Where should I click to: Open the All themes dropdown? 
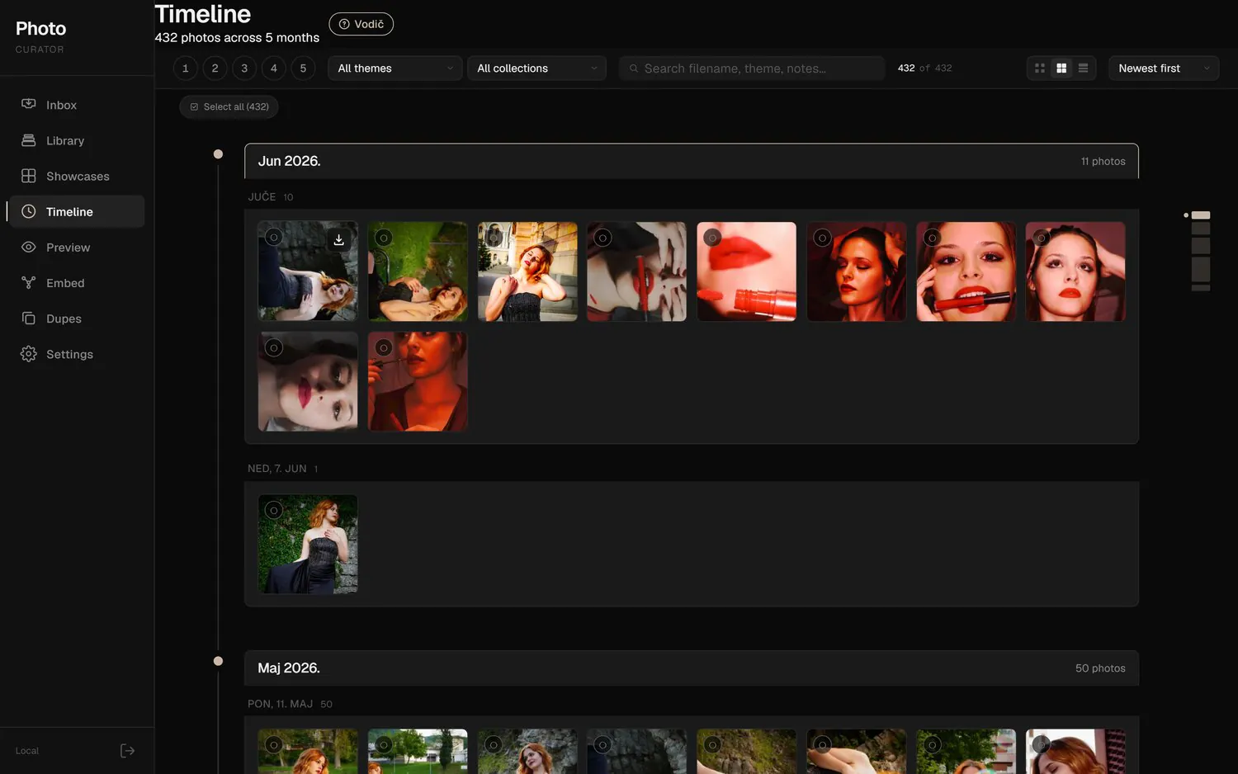[x=395, y=68]
